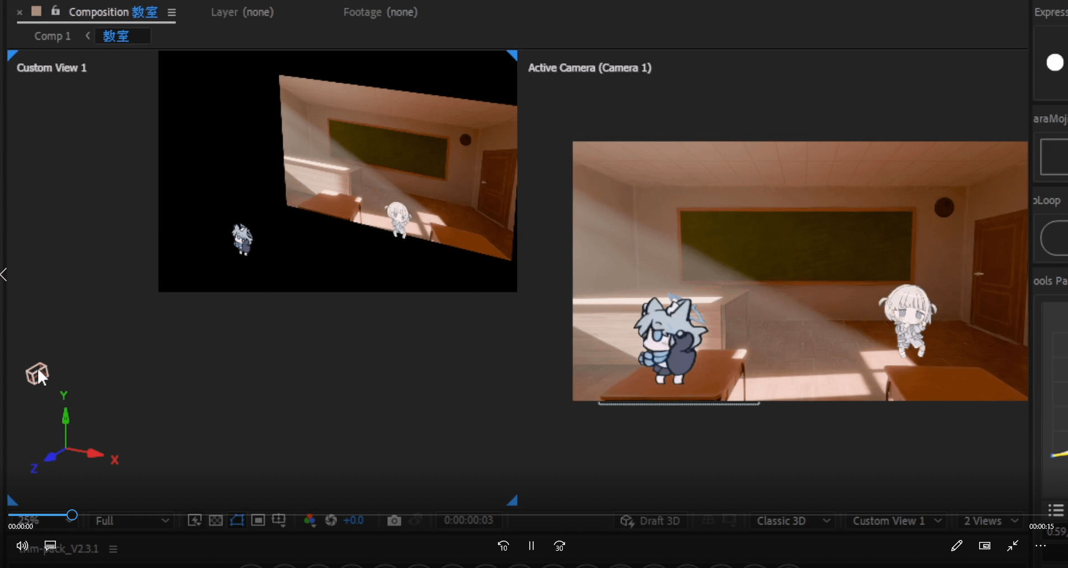Viewport: 1068px width, 568px height.
Task: Take a snapshot with camera icon
Action: [x=394, y=520]
